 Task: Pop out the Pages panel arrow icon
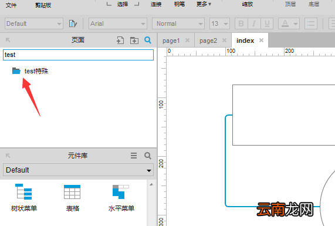[x=8, y=40]
